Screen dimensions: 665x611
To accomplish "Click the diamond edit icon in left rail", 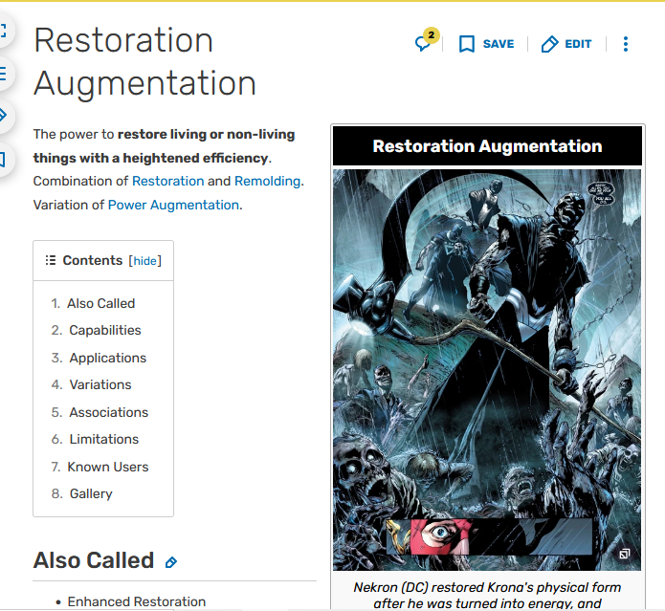I will pos(4,116).
